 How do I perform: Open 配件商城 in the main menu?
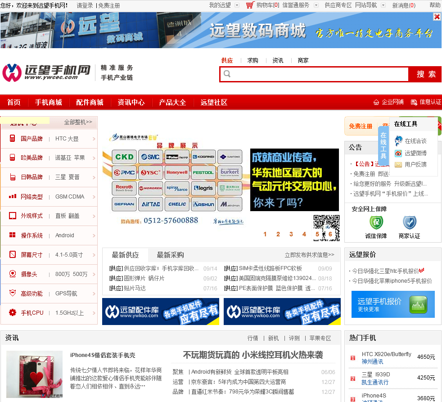tap(90, 102)
